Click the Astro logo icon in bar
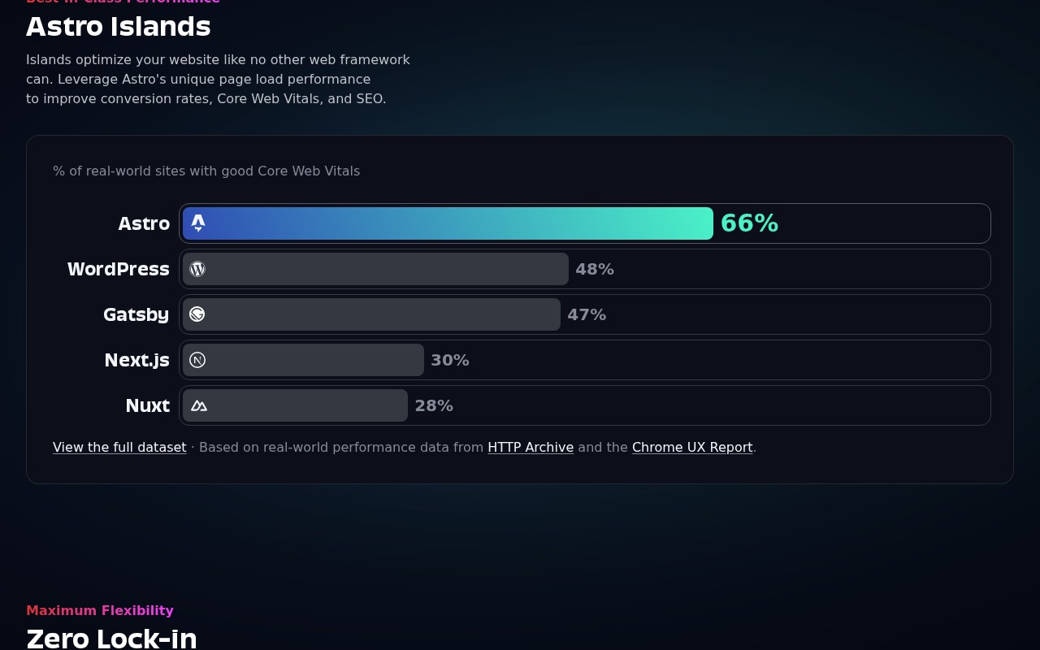1040x650 pixels. click(198, 223)
